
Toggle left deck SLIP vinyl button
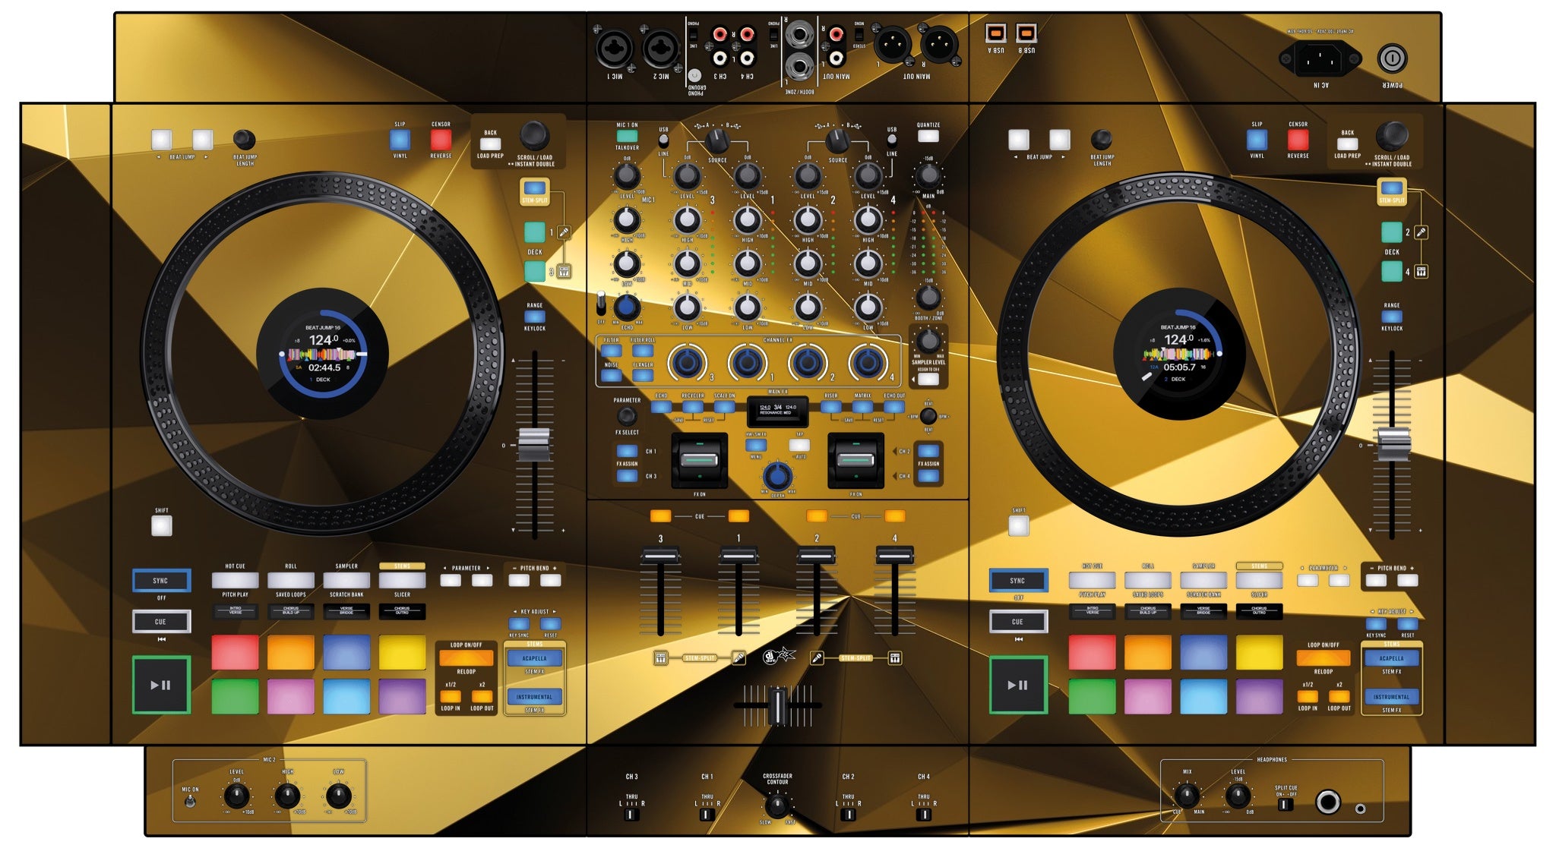[x=400, y=140]
